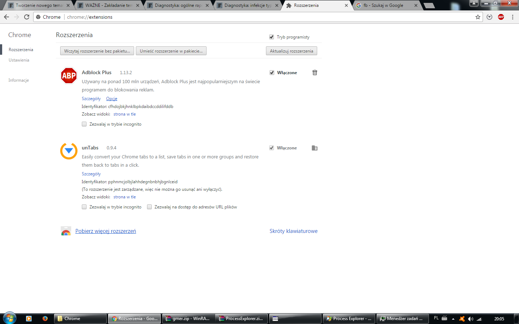Close the 'Tworzenie nowego tematu' tab

click(x=68, y=5)
